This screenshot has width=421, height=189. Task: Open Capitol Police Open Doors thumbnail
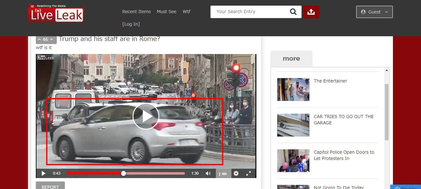pyautogui.click(x=293, y=161)
